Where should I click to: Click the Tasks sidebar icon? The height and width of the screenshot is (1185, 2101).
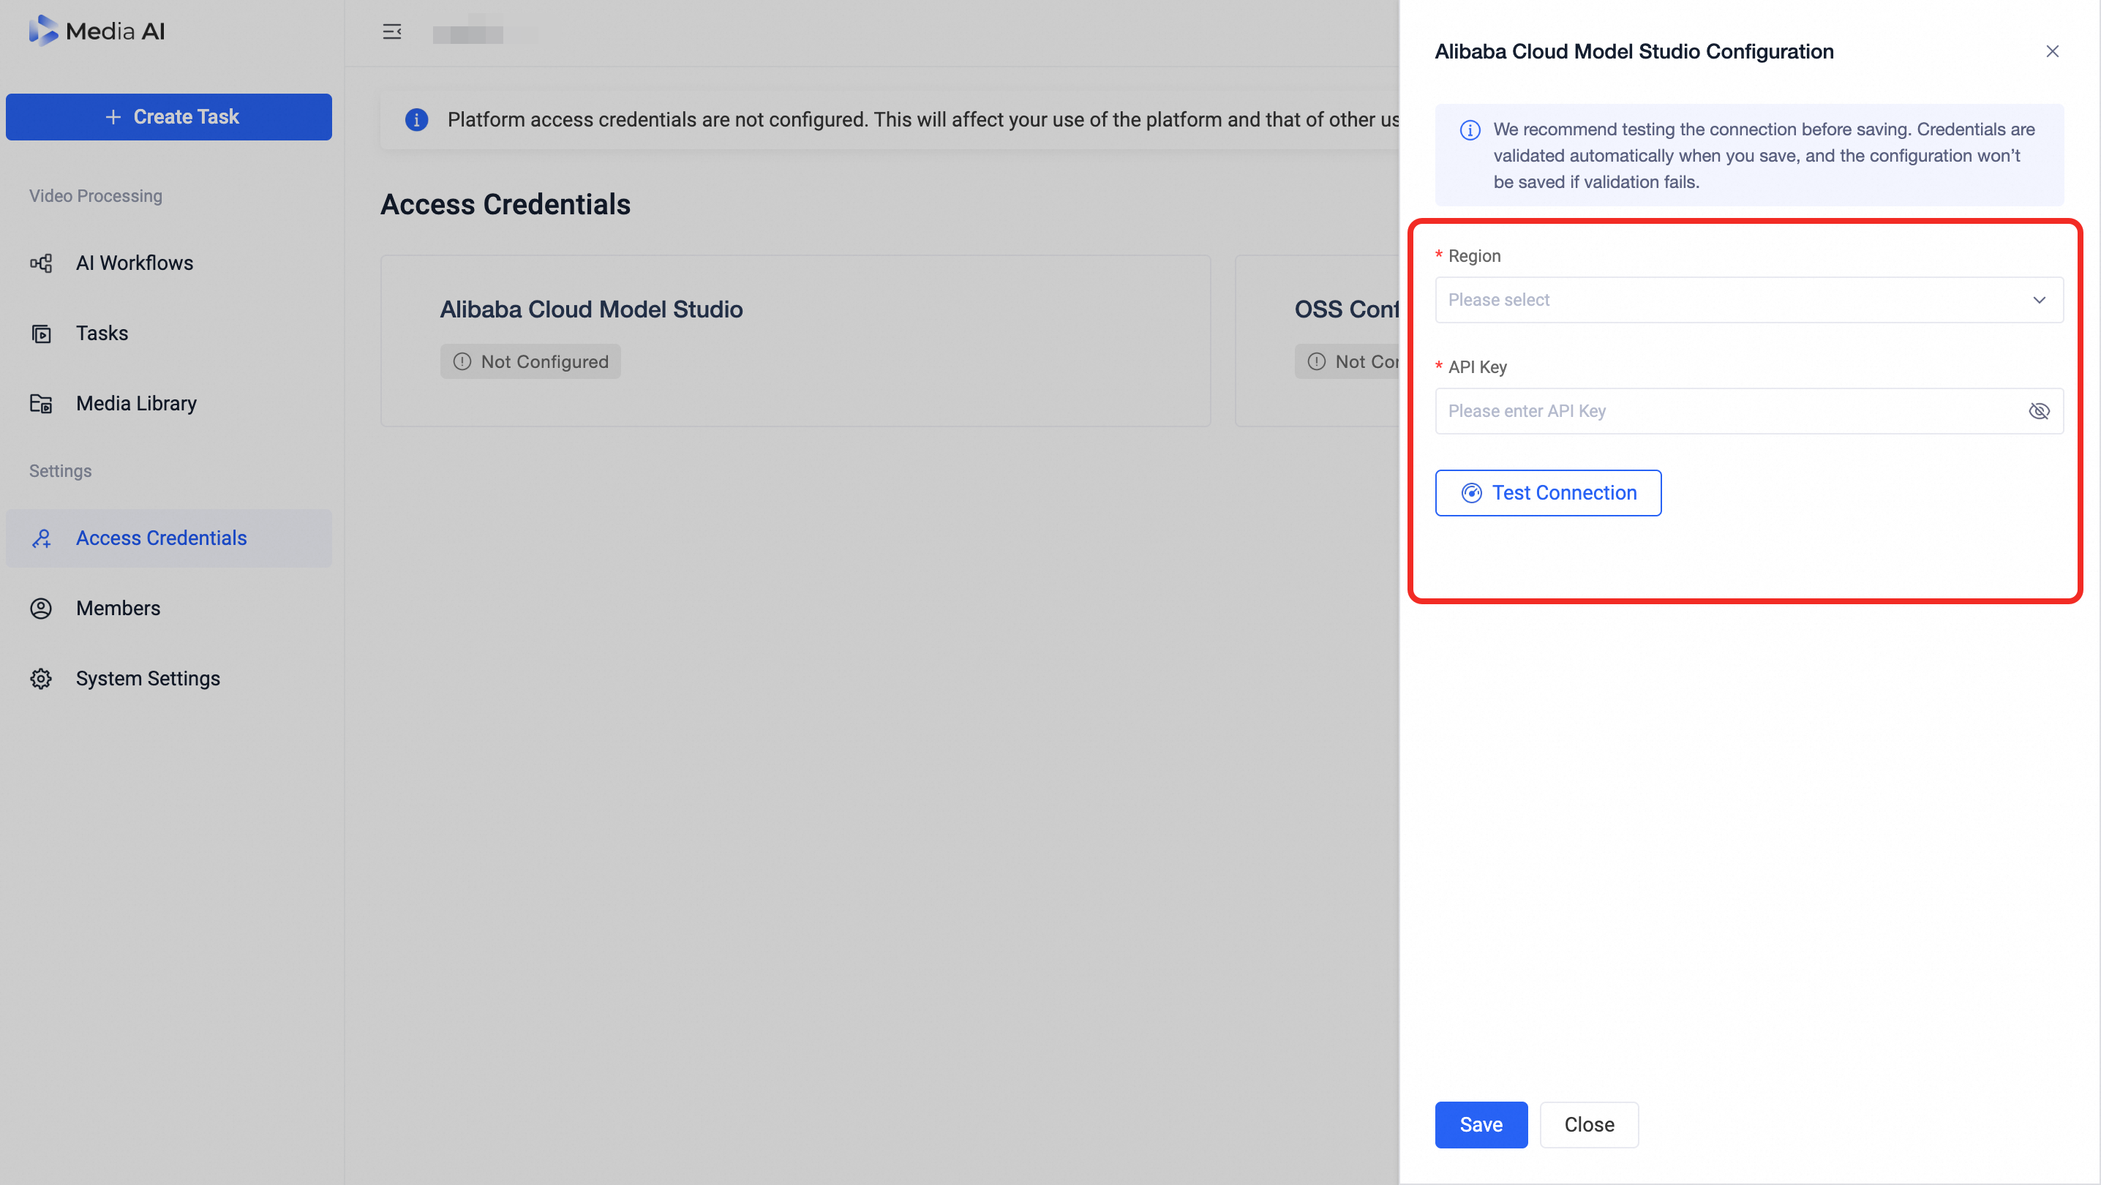tap(41, 334)
